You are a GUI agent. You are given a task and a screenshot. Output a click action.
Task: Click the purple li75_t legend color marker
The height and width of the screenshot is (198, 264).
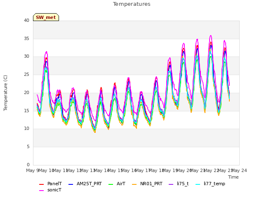click(x=171, y=184)
